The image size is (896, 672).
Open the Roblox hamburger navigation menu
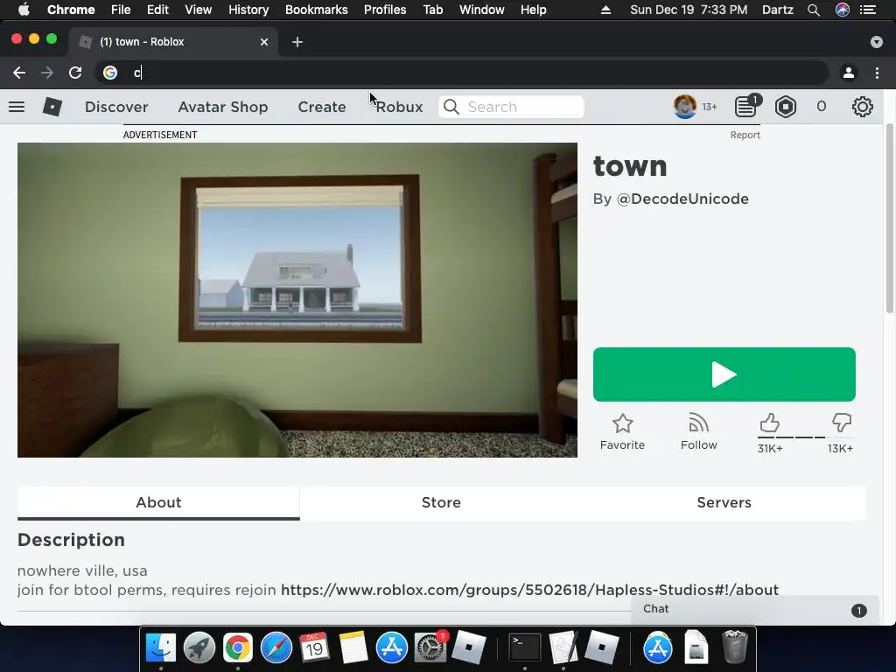click(x=17, y=107)
